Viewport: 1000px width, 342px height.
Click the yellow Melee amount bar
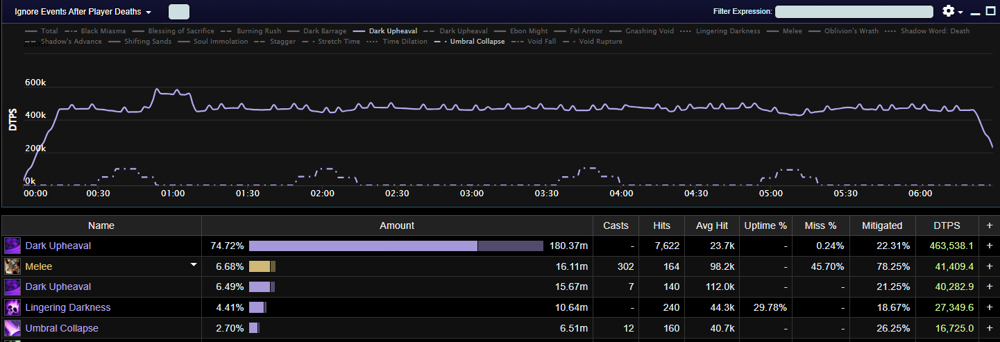click(262, 266)
